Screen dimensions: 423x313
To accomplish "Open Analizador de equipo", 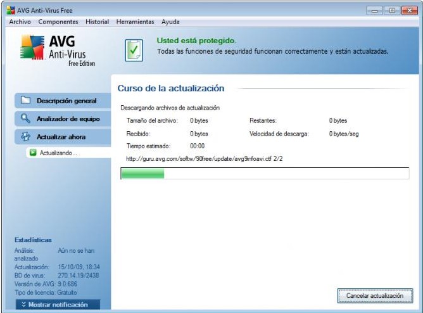I will (x=63, y=118).
